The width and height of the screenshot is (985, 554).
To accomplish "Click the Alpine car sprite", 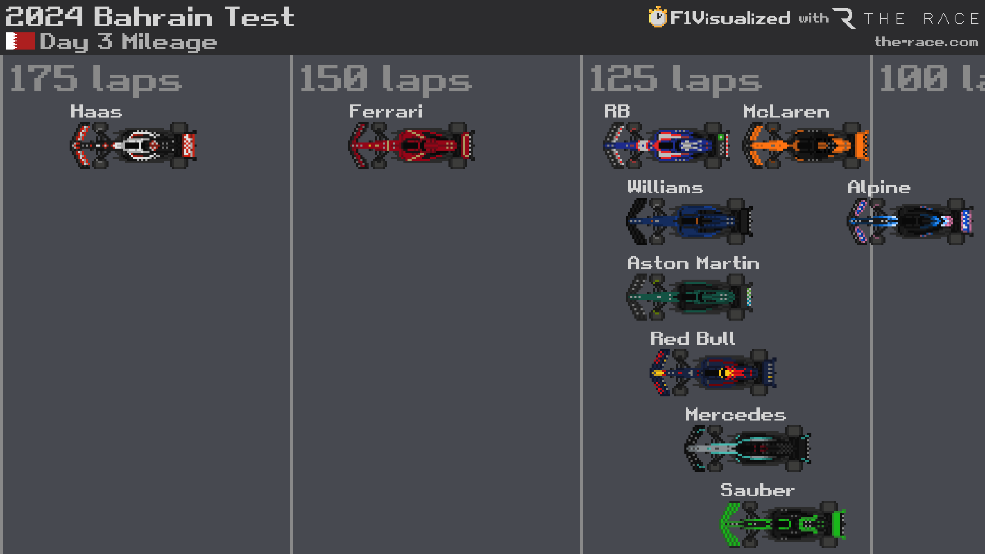I will (x=910, y=221).
